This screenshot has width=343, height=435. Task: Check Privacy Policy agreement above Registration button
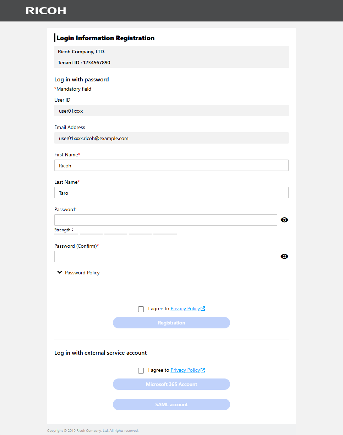click(x=141, y=309)
